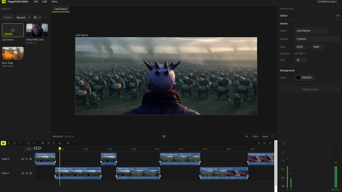Image resolution: width=342 pixels, height=192 pixels.
Task: Select the FINALFINAL.mov asset thumbnail
Action: pos(37,30)
